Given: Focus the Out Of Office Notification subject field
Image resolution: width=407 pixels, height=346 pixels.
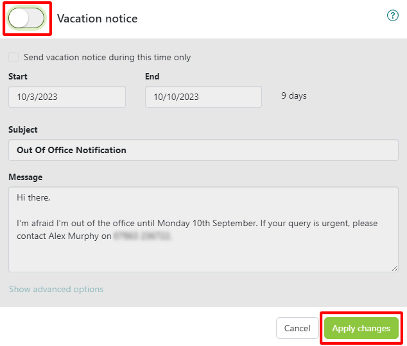Looking at the screenshot, I should (x=203, y=150).
